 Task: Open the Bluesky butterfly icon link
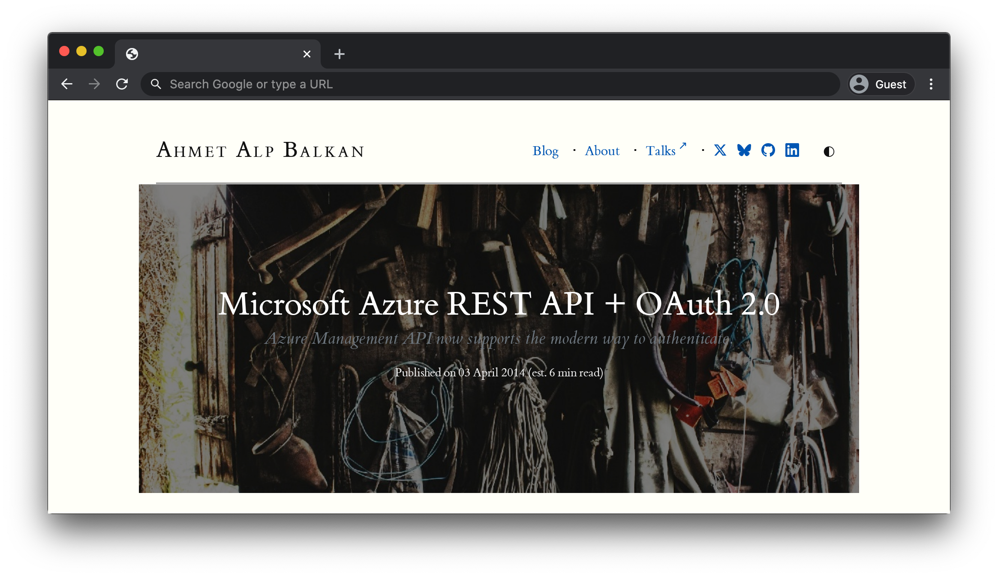pyautogui.click(x=744, y=150)
